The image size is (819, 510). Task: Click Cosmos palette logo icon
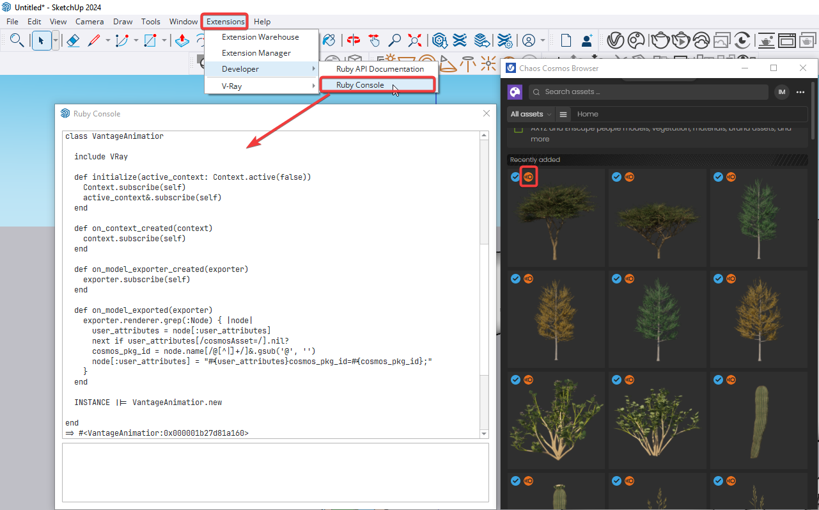click(515, 92)
